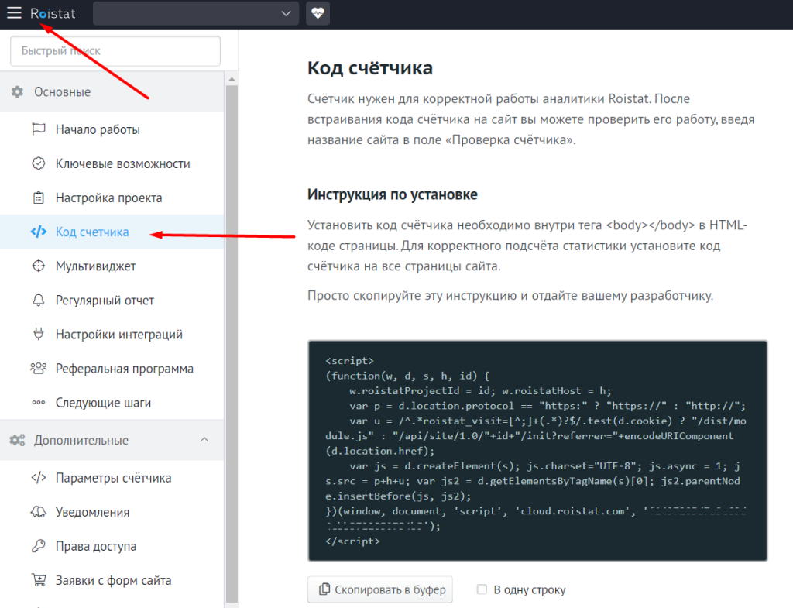Click the cart icon for Заявки с форм сайта
793x608 pixels.
pyautogui.click(x=38, y=580)
